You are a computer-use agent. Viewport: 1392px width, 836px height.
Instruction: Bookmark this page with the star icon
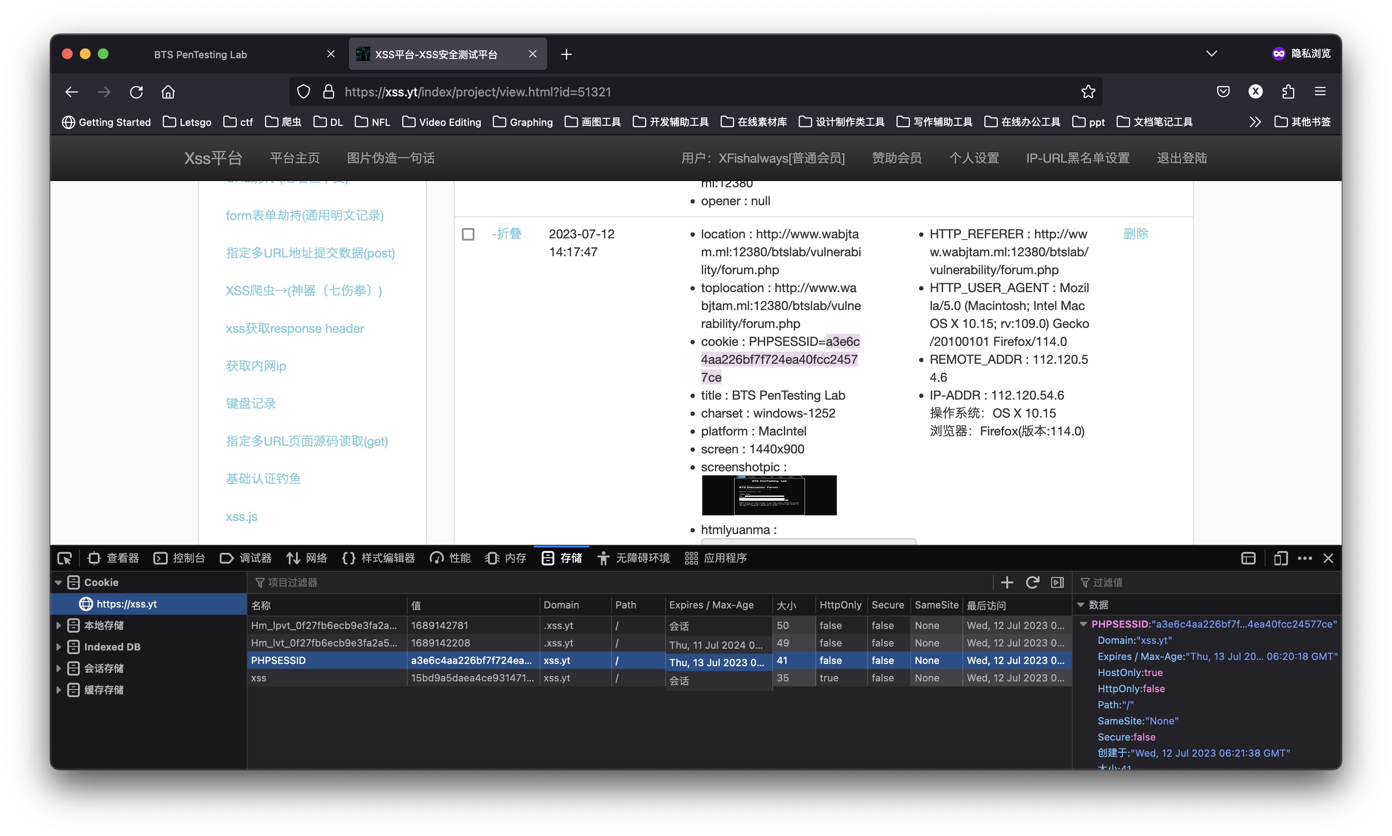(1087, 91)
